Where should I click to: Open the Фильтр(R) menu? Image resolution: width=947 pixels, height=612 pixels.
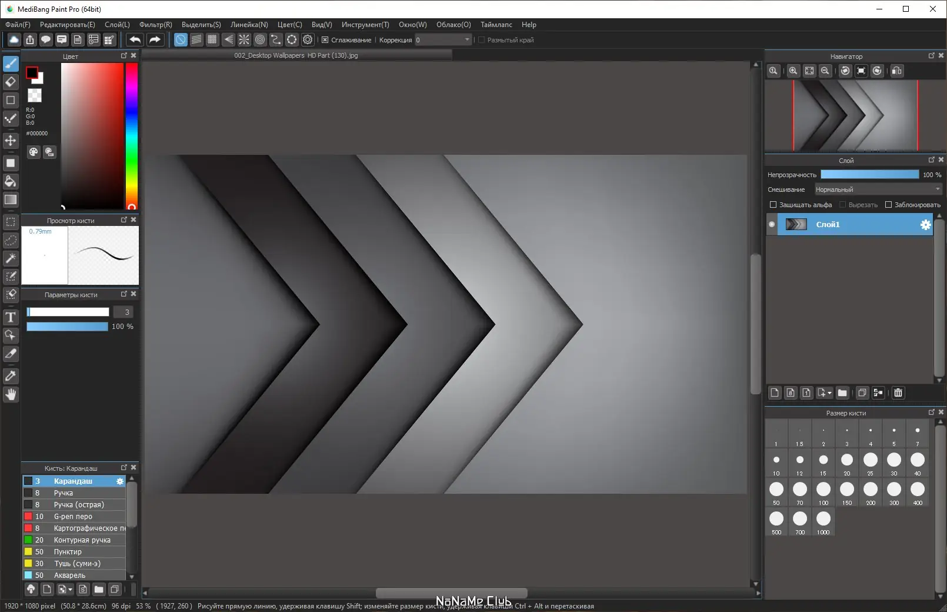(x=155, y=25)
